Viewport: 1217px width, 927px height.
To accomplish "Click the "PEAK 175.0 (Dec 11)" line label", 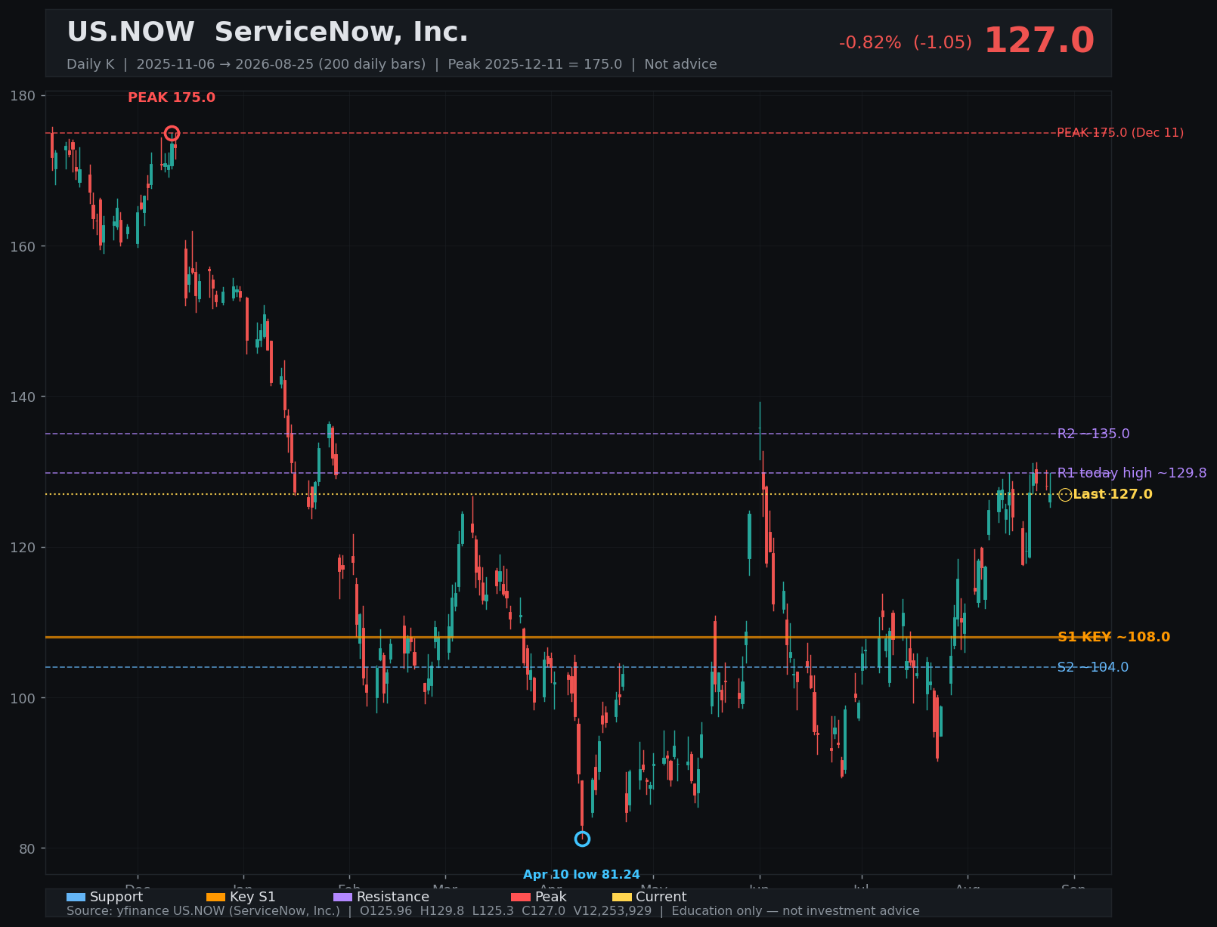I will click(1120, 133).
